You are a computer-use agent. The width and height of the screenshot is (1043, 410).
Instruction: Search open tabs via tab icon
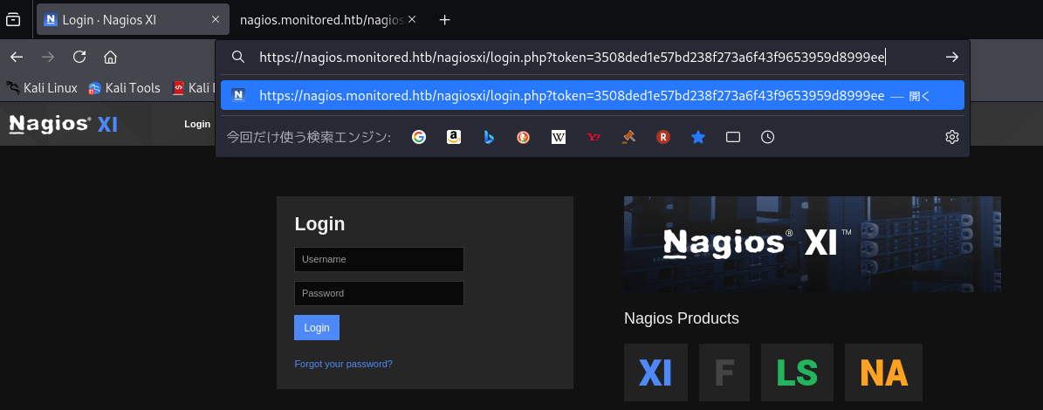(x=733, y=137)
